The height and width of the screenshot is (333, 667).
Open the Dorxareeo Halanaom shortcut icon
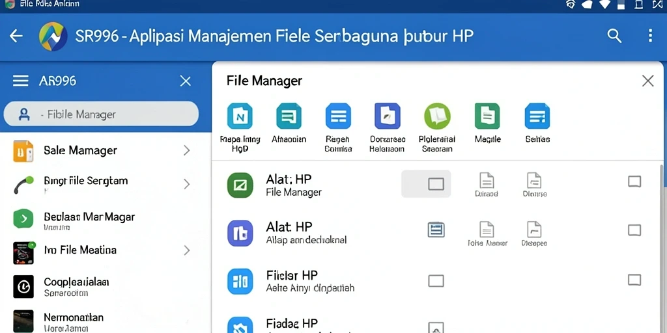(x=387, y=116)
